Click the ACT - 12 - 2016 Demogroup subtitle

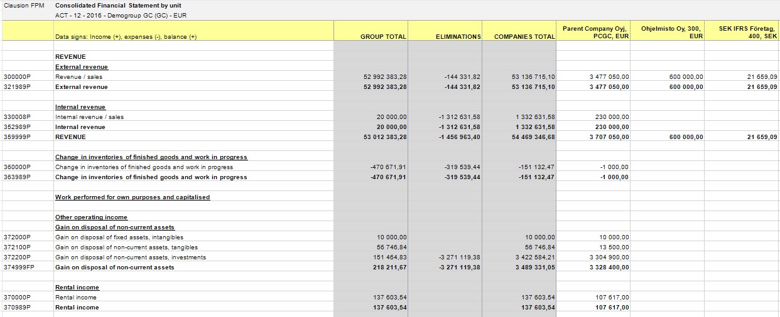tap(121, 15)
